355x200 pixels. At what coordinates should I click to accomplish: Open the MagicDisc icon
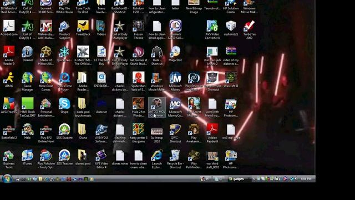(175, 54)
